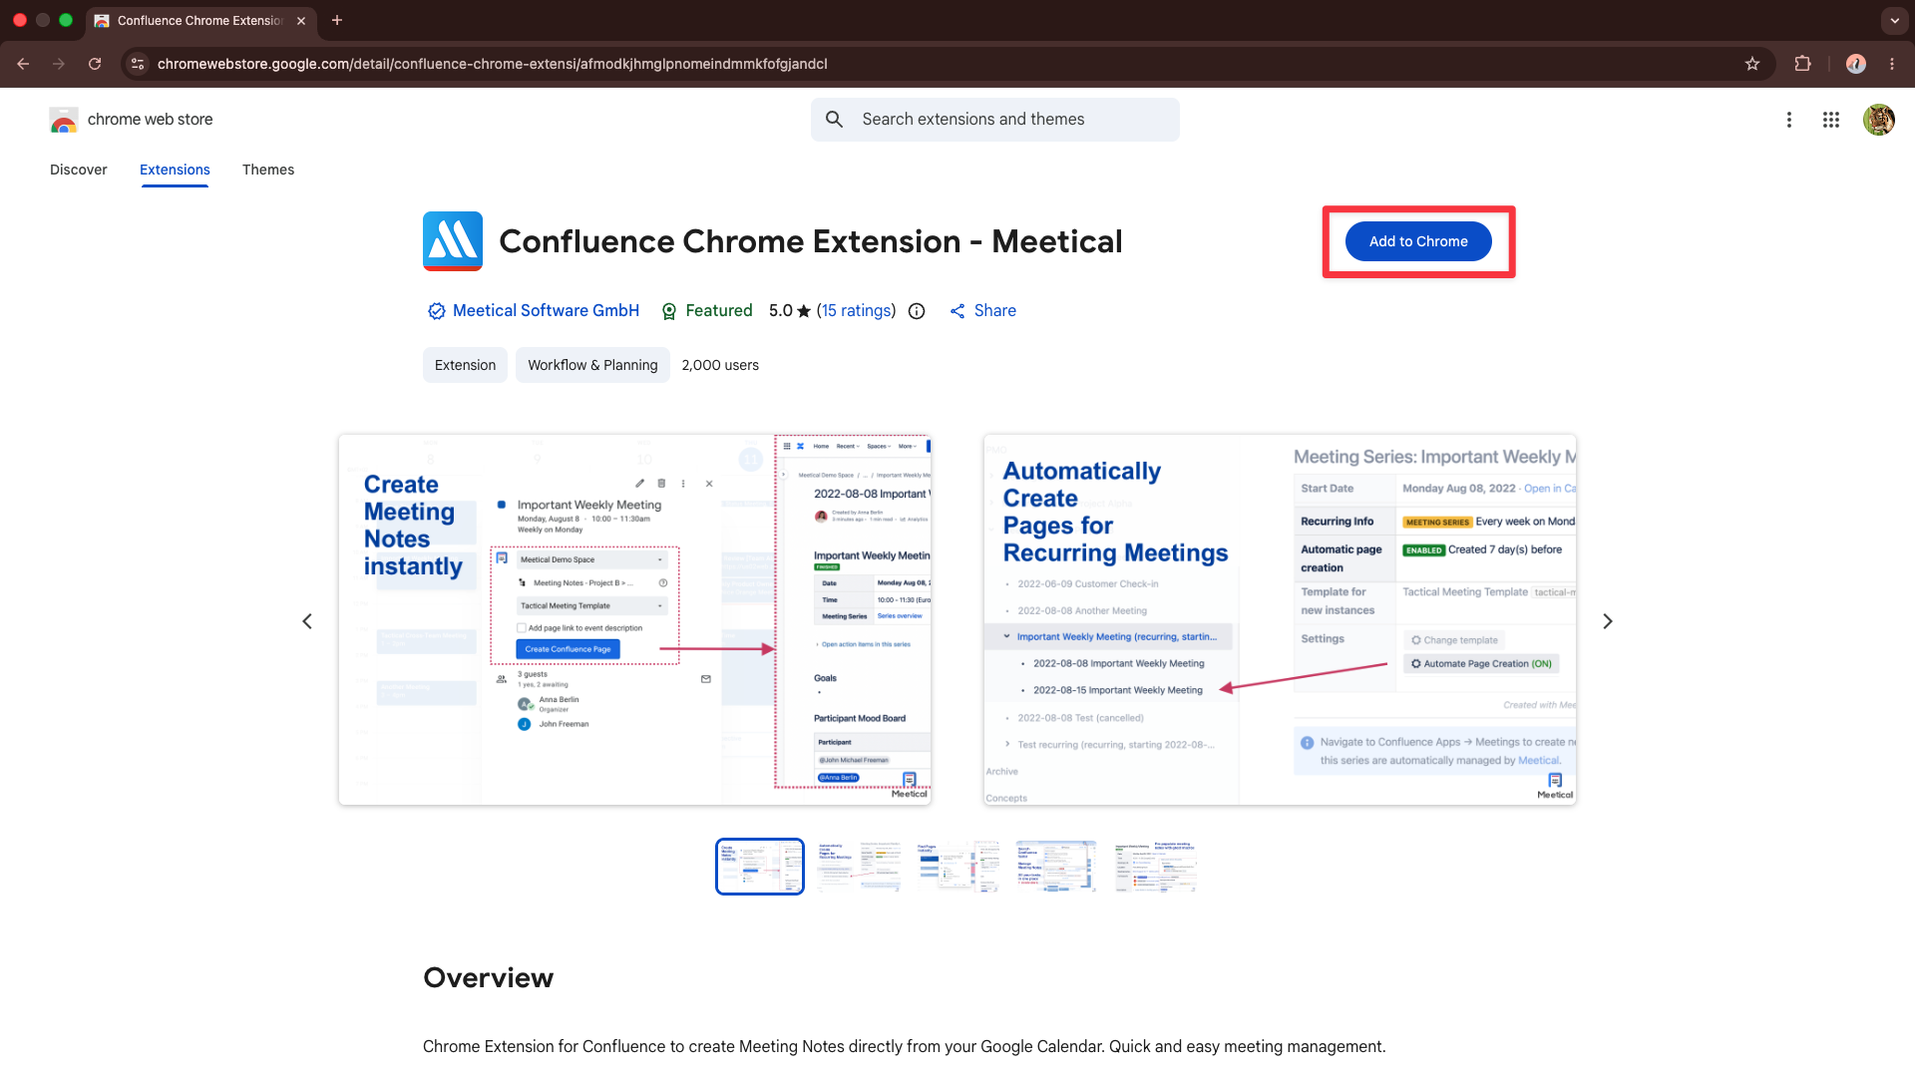1915x1077 pixels.
Task: Expand the tab search dropdown arrow
Action: point(1895,20)
